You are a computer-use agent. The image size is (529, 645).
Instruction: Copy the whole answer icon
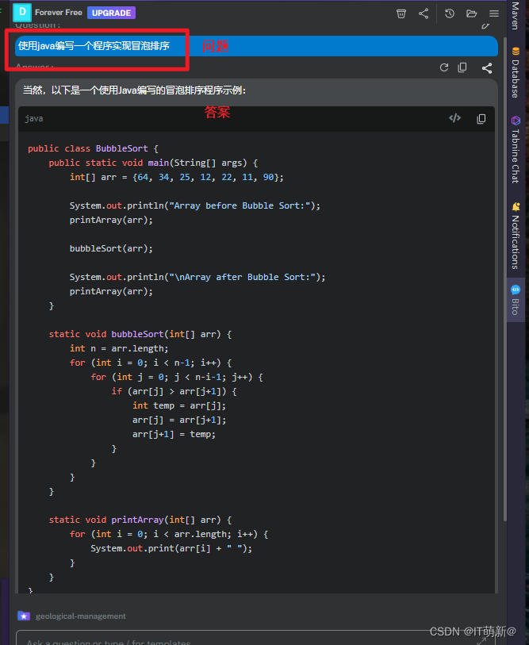[462, 67]
